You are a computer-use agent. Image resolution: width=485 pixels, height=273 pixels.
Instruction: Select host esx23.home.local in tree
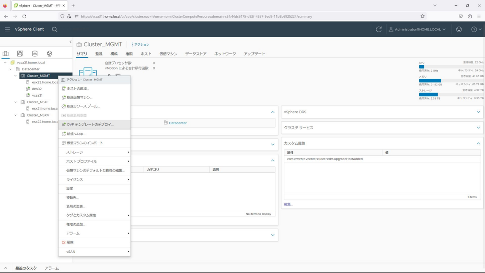click(x=45, y=82)
